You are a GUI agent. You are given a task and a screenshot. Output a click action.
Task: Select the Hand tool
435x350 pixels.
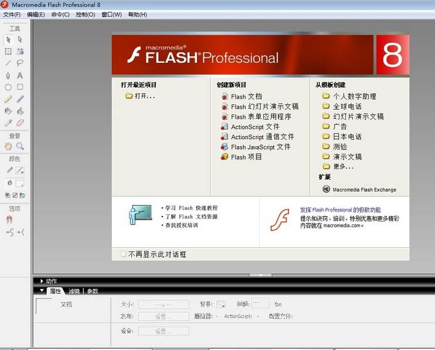8,146
